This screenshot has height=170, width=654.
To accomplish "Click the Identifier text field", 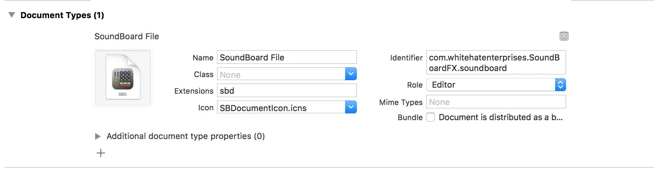I will [496, 63].
